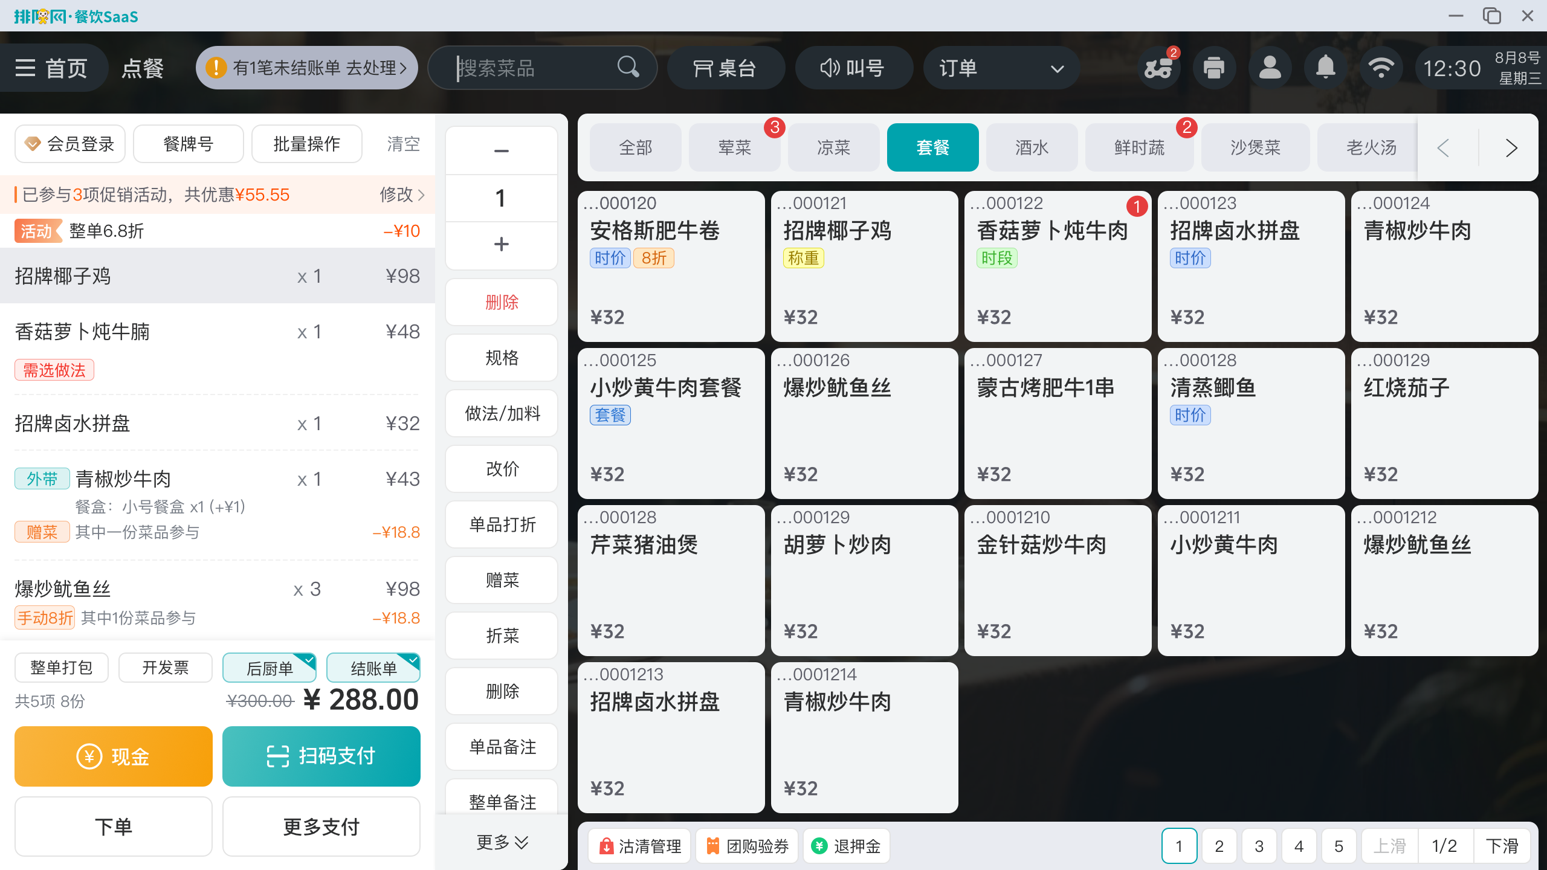Click the printer icon in the top bar

tap(1214, 68)
